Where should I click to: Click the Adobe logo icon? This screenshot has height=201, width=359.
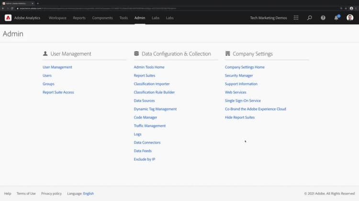8,18
